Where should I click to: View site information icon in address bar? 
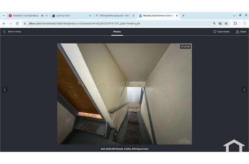25,24
